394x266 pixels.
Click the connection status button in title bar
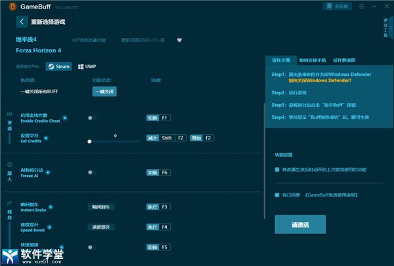tap(338, 7)
